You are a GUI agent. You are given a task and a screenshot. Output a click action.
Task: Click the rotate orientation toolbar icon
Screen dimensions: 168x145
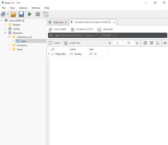pyautogui.click(x=46, y=14)
